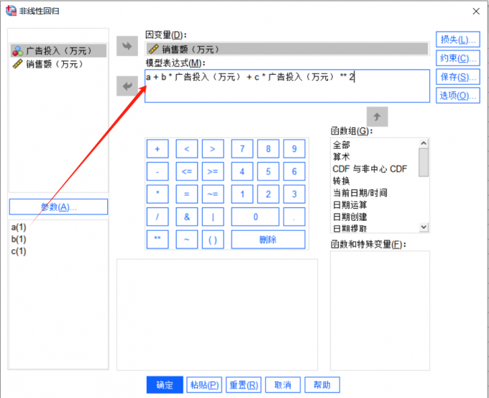The height and width of the screenshot is (398, 489).
Task: Click the vertical bar OR key
Action: click(213, 217)
